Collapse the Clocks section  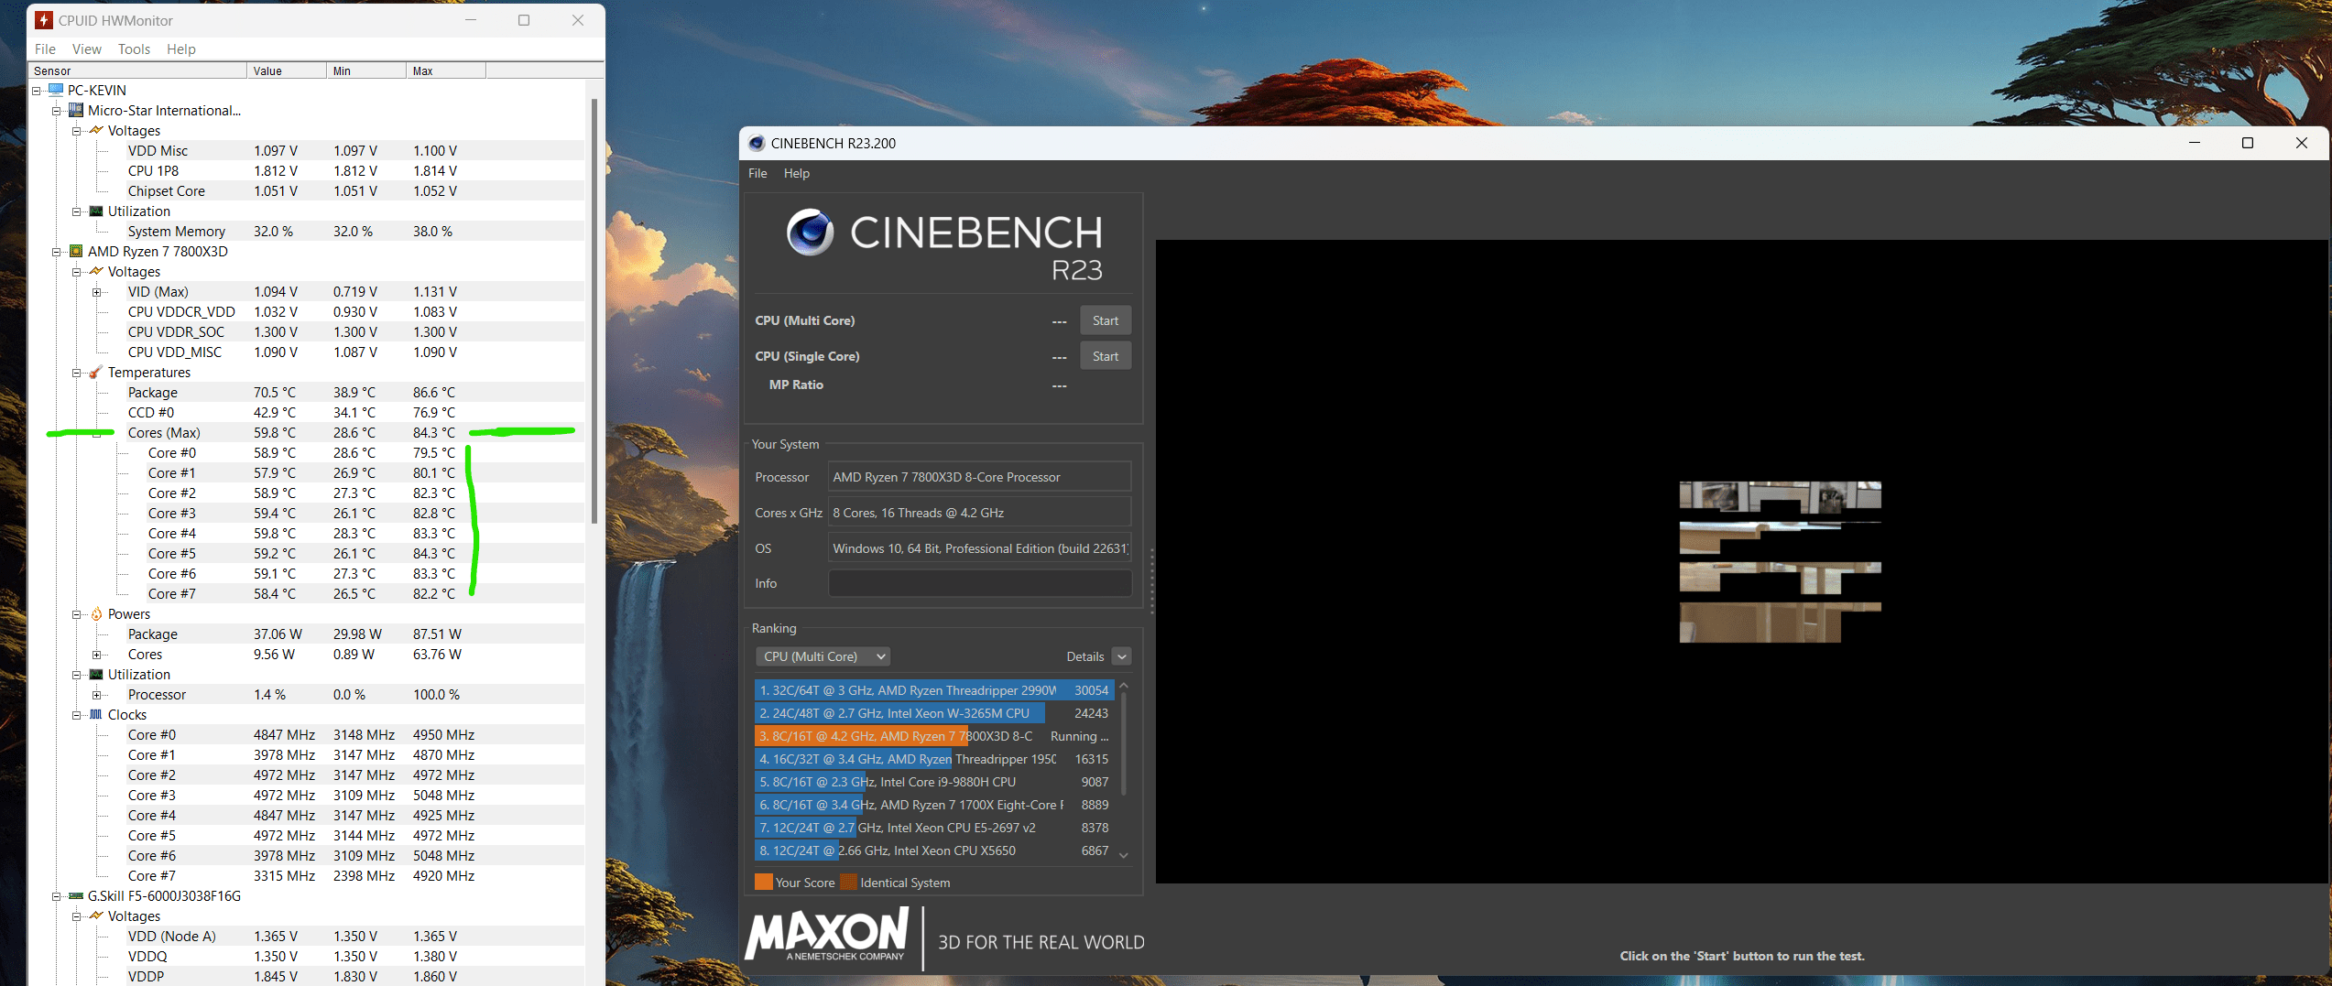tap(77, 715)
